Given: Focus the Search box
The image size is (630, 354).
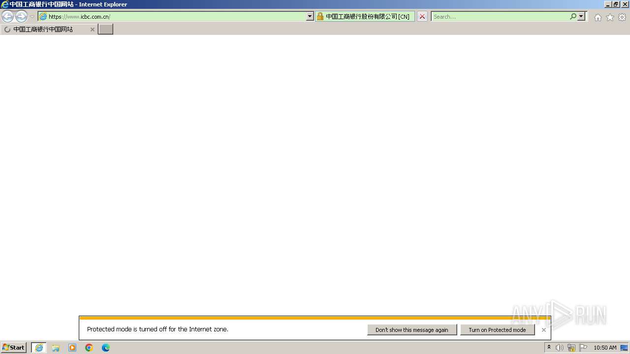Looking at the screenshot, I should (500, 16).
